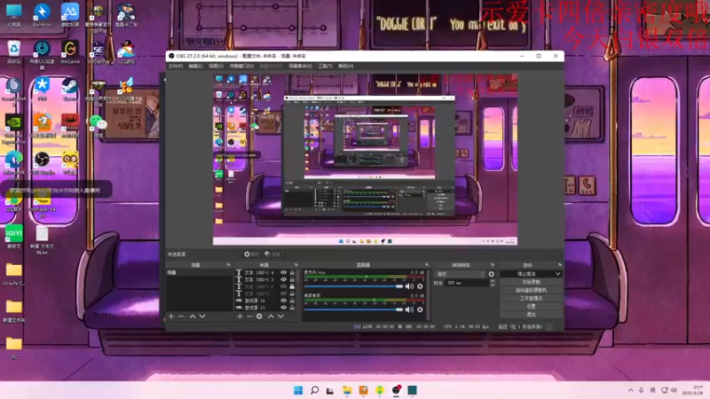Open 设置 from the Controls panel
The height and width of the screenshot is (399, 710).
531,306
